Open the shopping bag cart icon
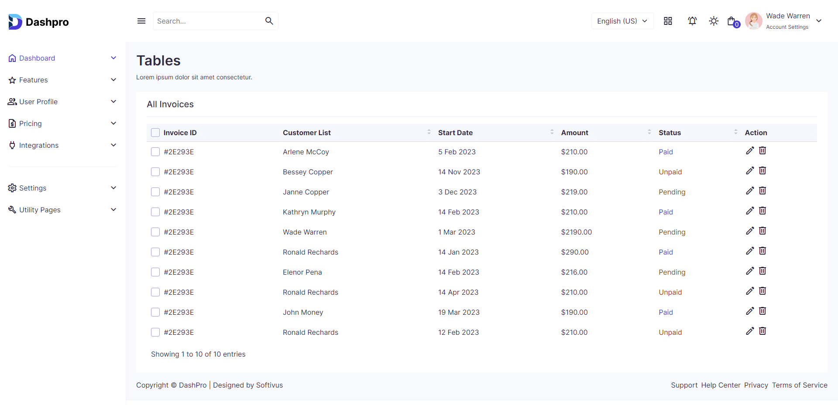The height and width of the screenshot is (405, 838). click(x=732, y=21)
